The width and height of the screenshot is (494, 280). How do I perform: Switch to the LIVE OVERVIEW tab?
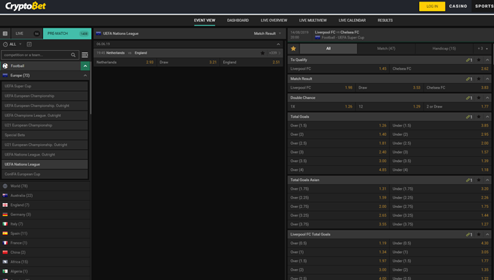pyautogui.click(x=274, y=20)
